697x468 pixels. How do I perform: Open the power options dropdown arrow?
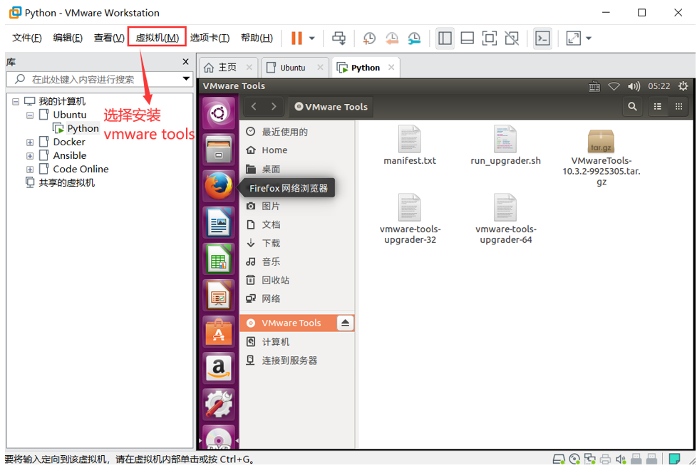click(312, 38)
